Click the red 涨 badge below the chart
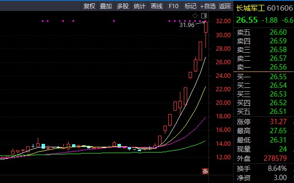Screen dimensions: 294x183 tap(205, 171)
